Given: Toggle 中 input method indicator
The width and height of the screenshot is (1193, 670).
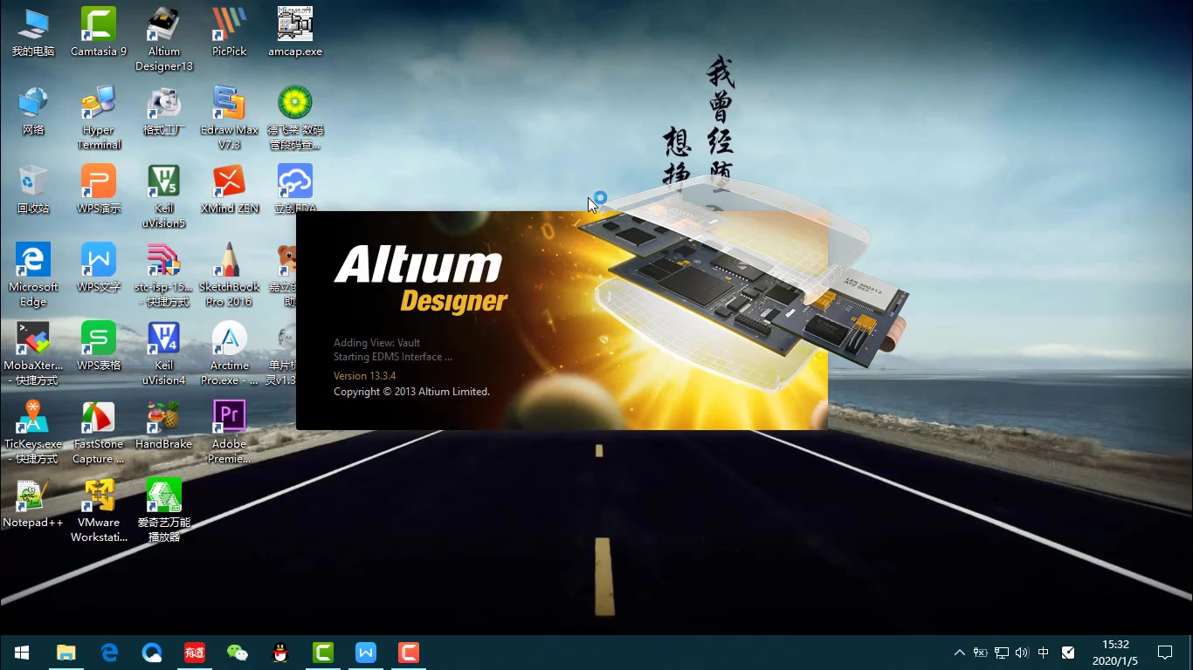Looking at the screenshot, I should pos(1044,653).
